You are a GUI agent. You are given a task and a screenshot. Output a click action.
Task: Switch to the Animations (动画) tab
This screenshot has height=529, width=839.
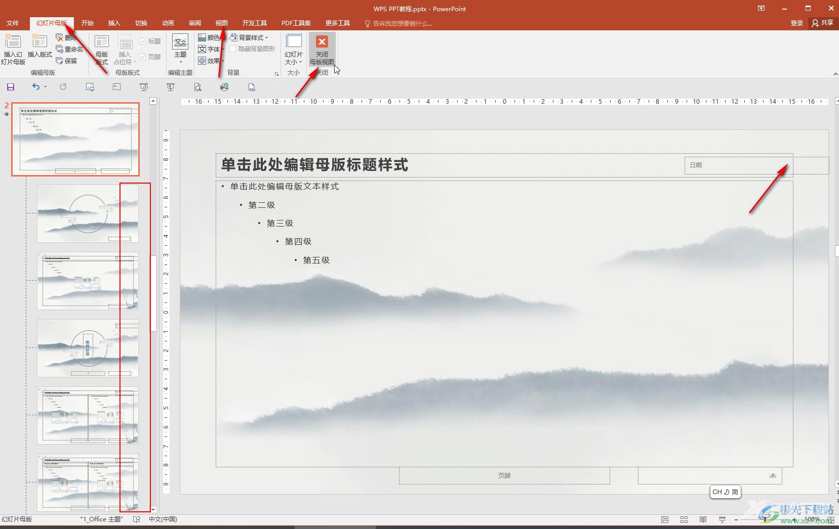pyautogui.click(x=168, y=23)
